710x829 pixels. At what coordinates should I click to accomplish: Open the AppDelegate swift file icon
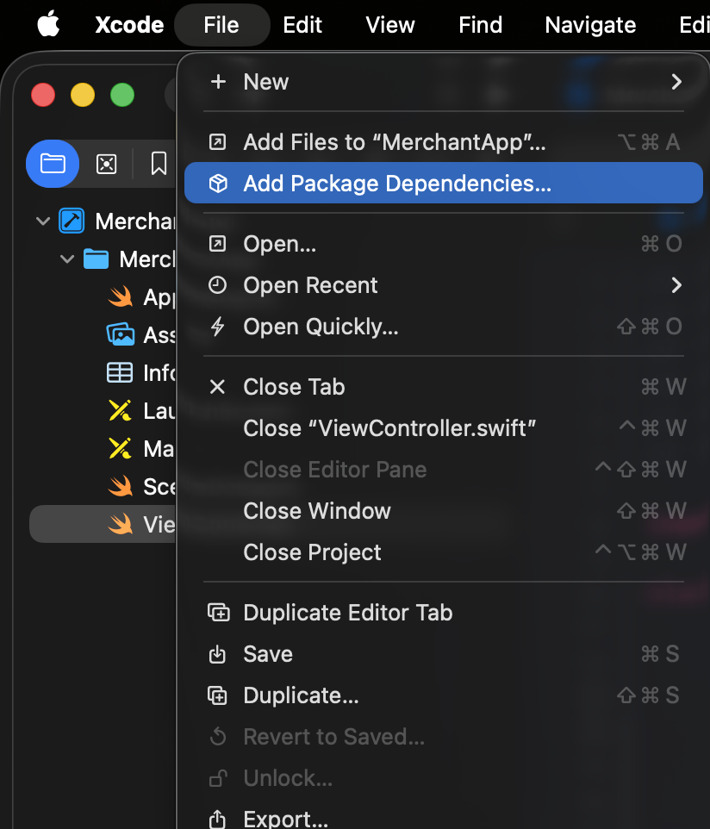(121, 296)
